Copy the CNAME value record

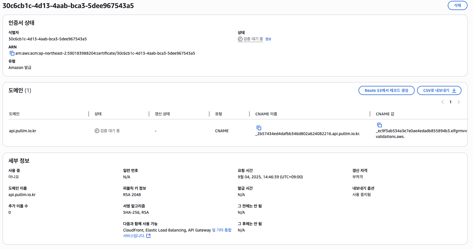[379, 125]
